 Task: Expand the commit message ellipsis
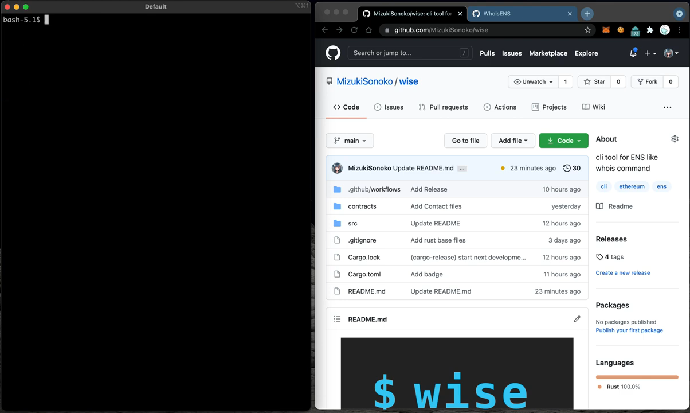[x=462, y=169]
